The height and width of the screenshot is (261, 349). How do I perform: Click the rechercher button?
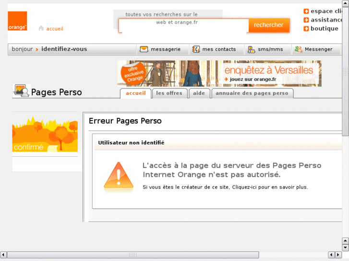coord(269,25)
